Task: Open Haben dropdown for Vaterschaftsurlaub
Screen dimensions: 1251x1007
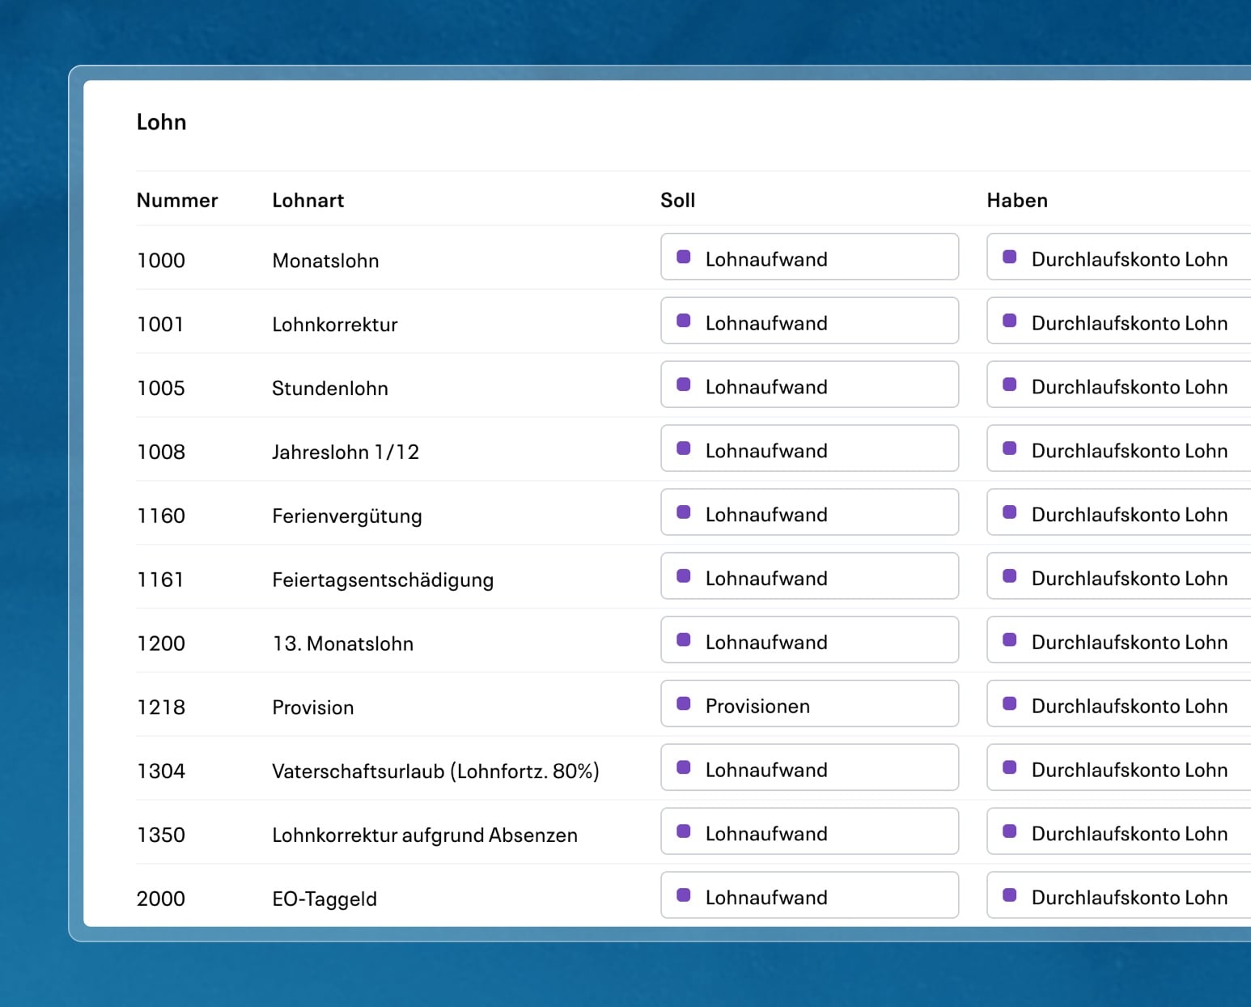Action: (1119, 768)
